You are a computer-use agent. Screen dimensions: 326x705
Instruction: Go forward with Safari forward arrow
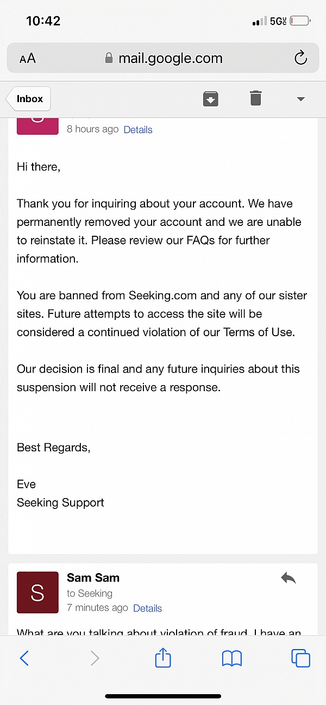click(x=95, y=658)
